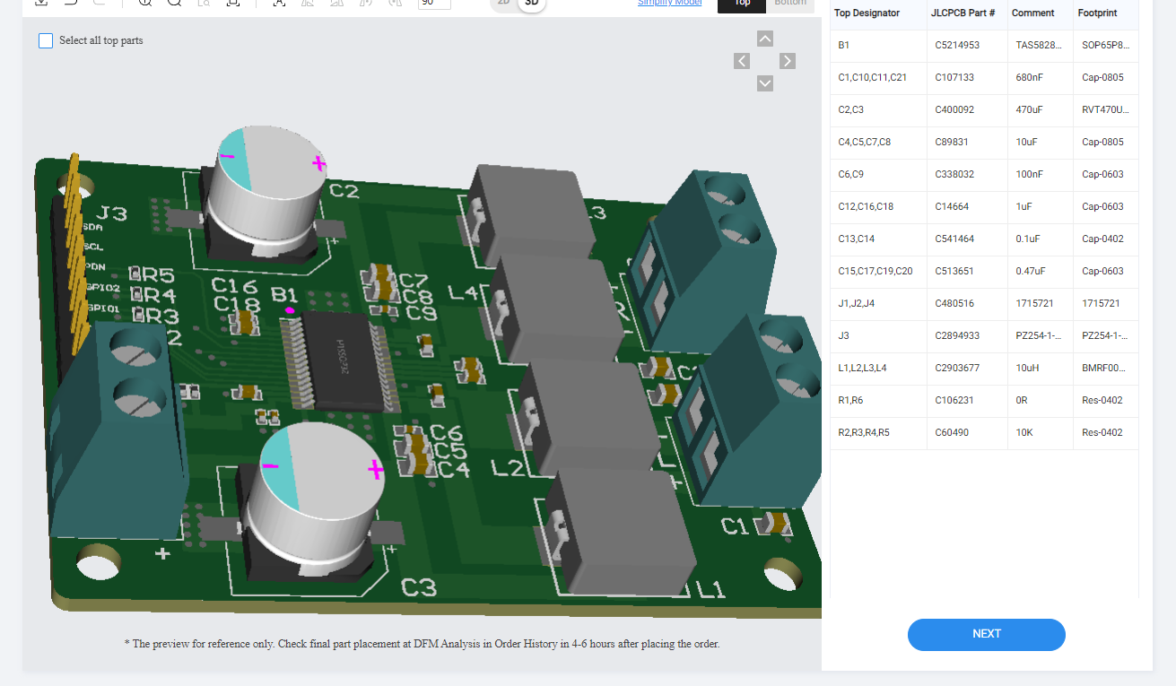Select the C15,C17,C19,C20 designator cell
The image size is (1176, 686).
pos(878,271)
